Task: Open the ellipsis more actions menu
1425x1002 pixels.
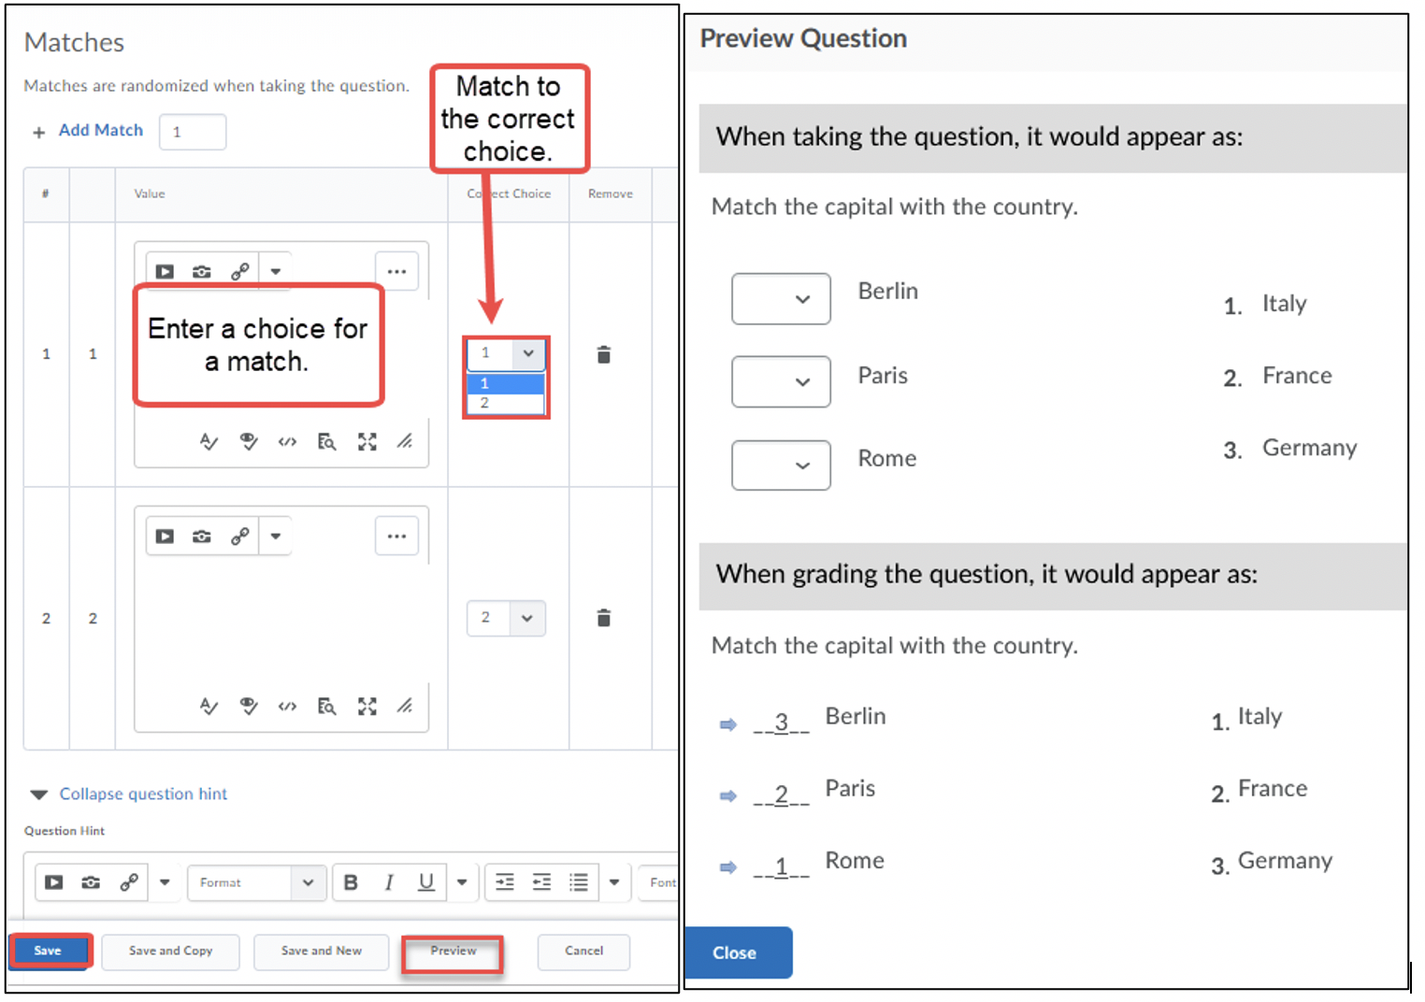Action: [x=396, y=270]
